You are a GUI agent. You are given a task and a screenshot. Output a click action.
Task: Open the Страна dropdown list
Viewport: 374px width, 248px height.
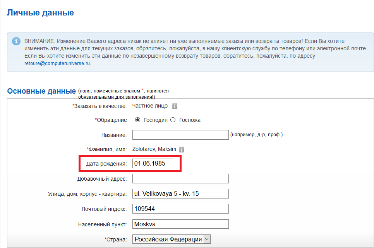tap(172, 239)
